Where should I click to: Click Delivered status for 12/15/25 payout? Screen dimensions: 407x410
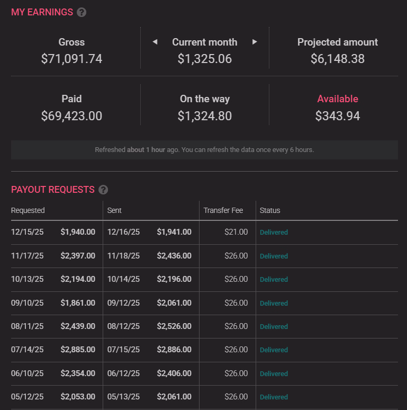click(x=274, y=233)
